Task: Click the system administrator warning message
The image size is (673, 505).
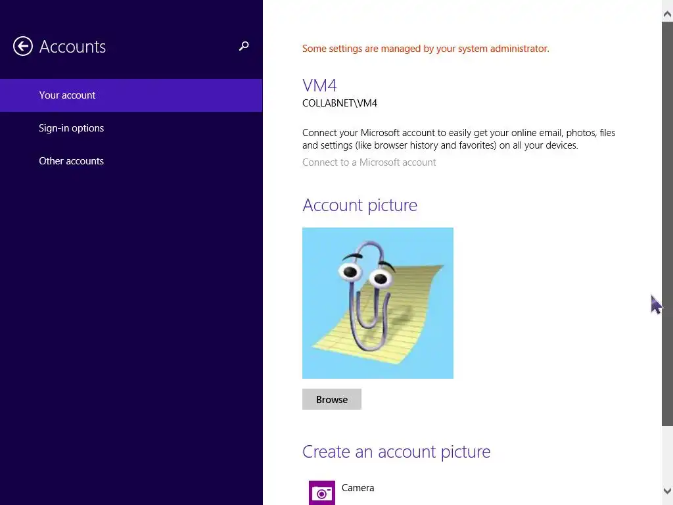Action: point(425,49)
